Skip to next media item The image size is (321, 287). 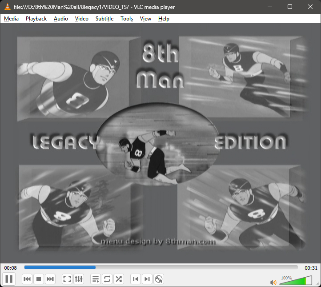[50, 279]
